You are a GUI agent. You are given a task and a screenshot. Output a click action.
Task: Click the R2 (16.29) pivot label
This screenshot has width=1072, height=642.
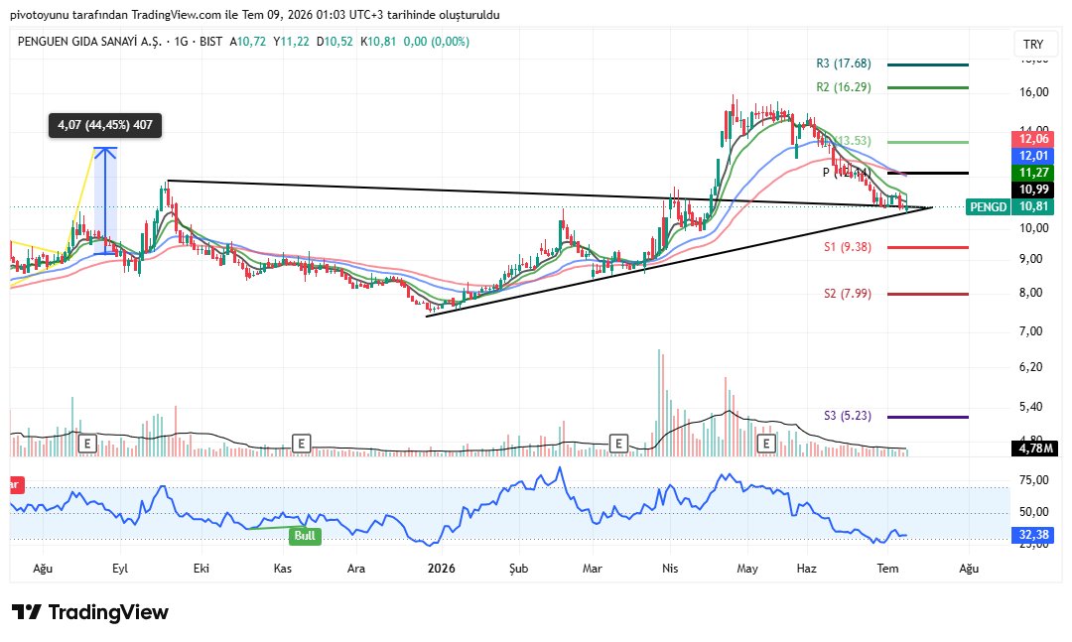[844, 87]
